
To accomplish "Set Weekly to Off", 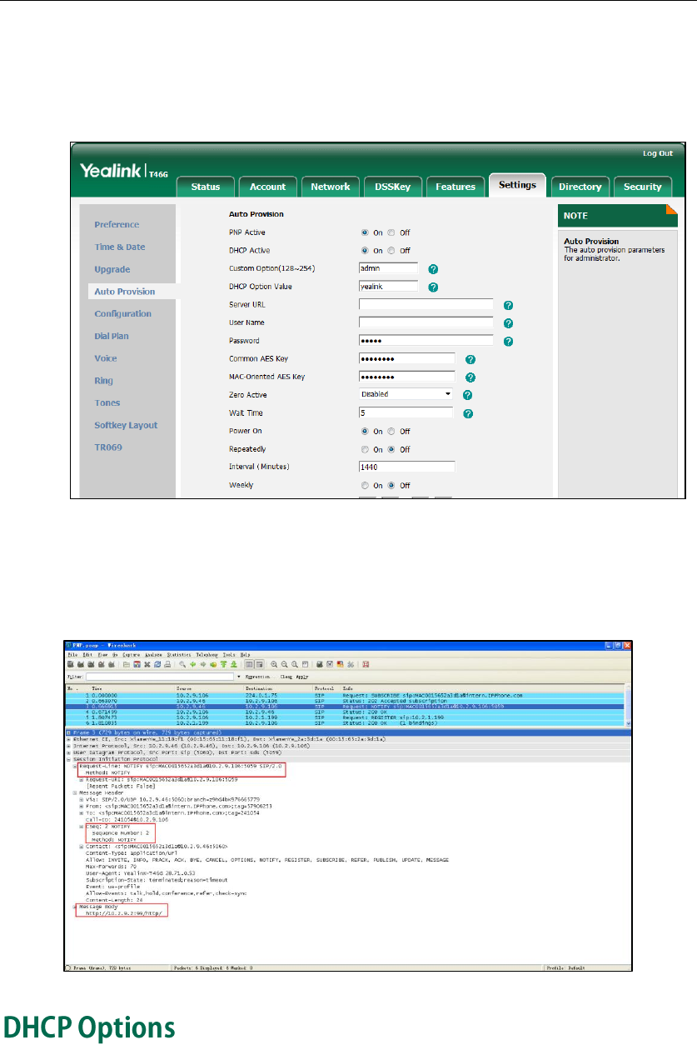I will pyautogui.click(x=393, y=485).
